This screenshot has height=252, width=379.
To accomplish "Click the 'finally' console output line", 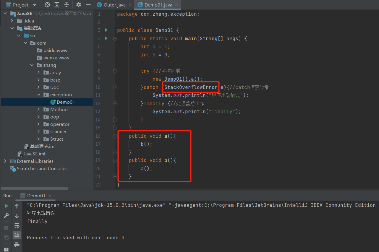I will pyautogui.click(x=37, y=221).
